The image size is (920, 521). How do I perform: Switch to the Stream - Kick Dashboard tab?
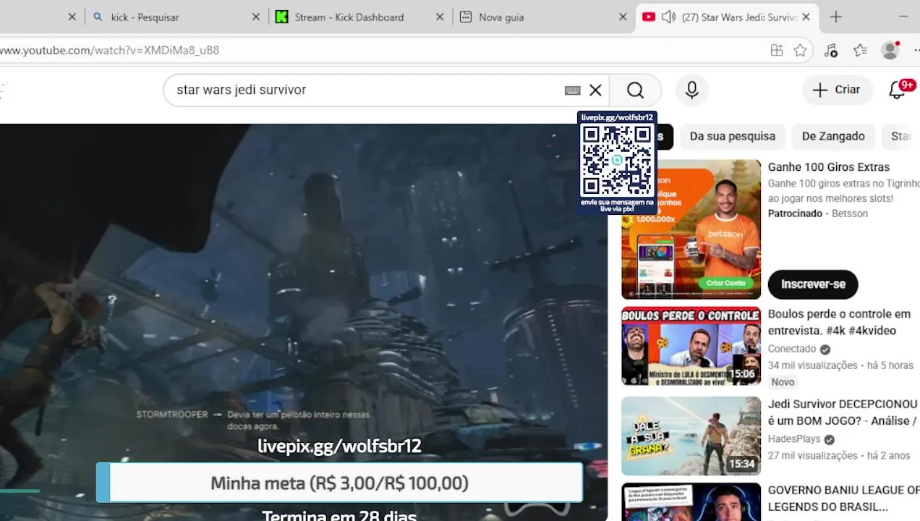point(359,17)
